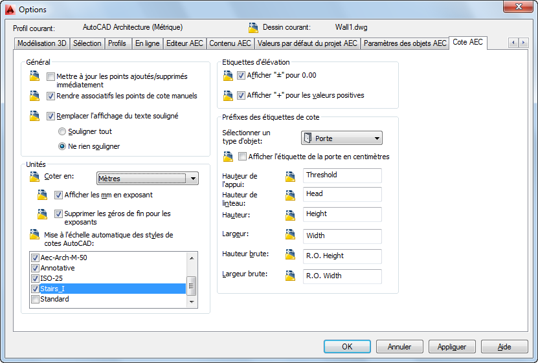Click the Head prefix input field
This screenshot has width=538, height=363.
pos(342,194)
